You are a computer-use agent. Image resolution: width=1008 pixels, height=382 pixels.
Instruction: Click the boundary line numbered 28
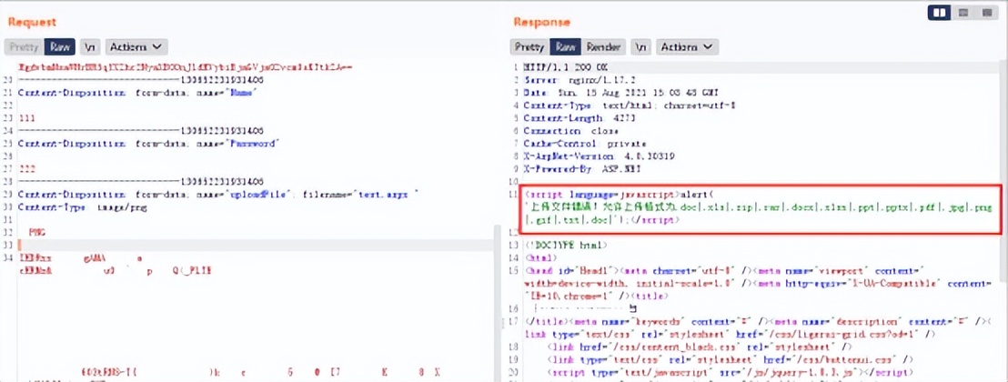[140, 181]
